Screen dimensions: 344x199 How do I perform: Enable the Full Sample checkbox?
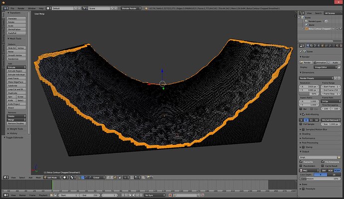(301, 124)
